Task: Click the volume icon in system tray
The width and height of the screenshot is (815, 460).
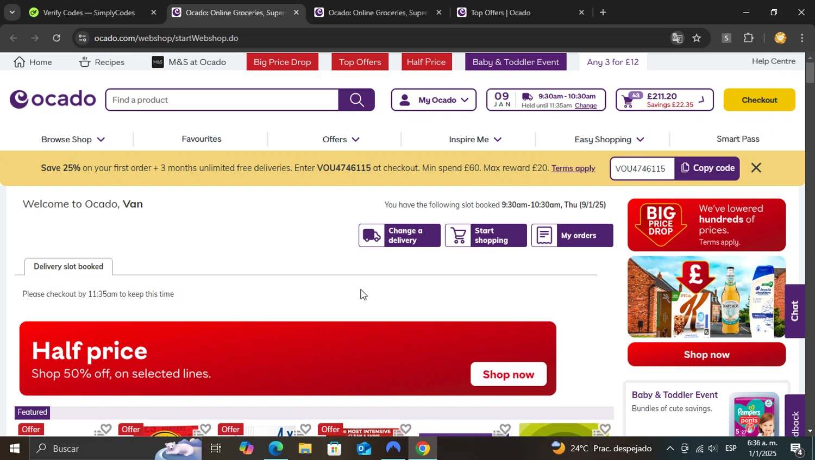Action: [713, 449]
